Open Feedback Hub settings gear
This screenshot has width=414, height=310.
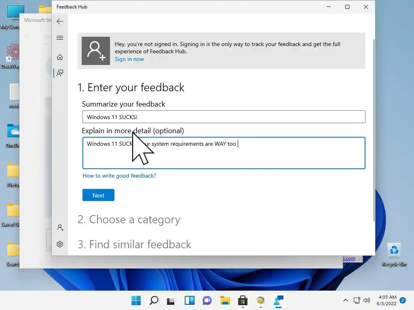60,244
